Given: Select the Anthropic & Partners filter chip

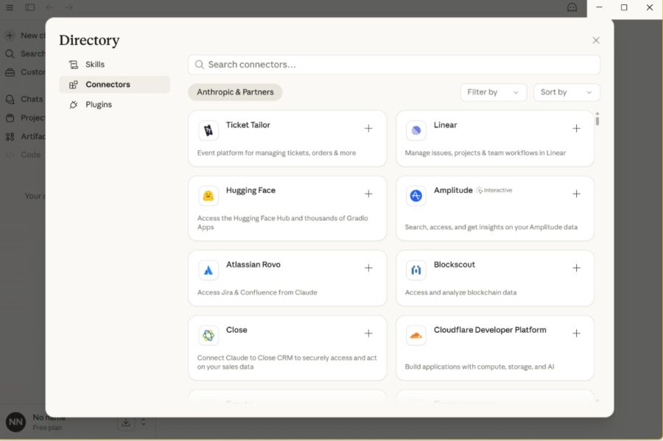Looking at the screenshot, I should click(x=235, y=92).
